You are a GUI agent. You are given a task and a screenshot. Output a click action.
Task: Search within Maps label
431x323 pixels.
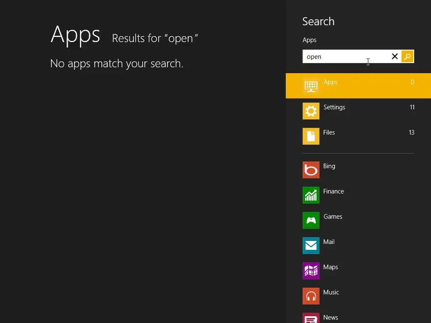331,267
